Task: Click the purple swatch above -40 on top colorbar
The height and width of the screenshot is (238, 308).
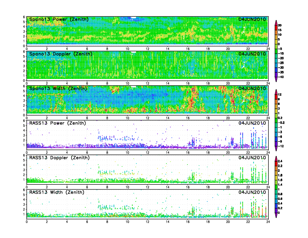Action: pos(276,75)
